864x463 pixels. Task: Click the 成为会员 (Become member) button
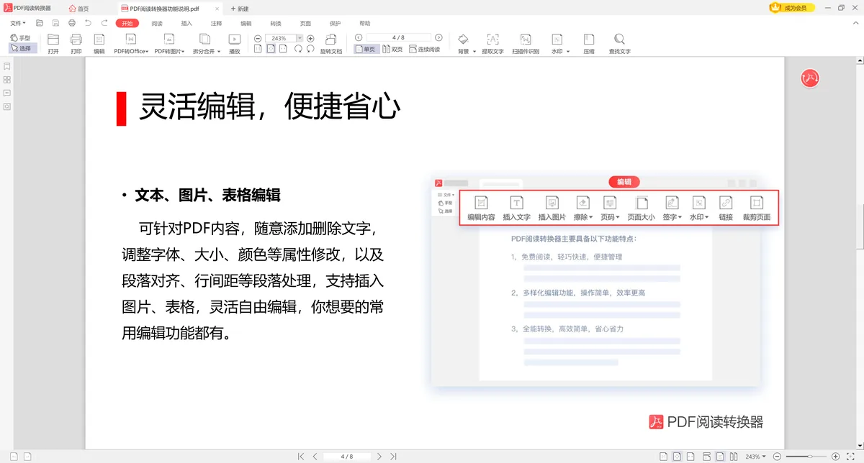coord(792,7)
